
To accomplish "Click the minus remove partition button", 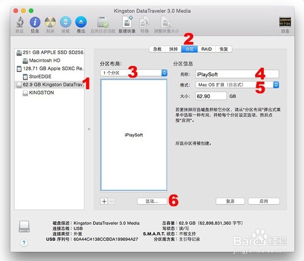I will pyautogui.click(x=111, y=201).
